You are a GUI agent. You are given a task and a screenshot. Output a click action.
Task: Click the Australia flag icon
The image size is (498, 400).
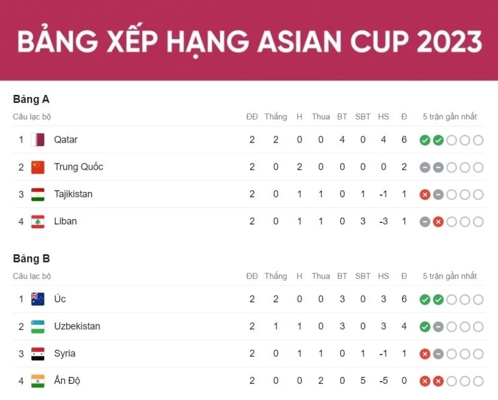[38, 299]
